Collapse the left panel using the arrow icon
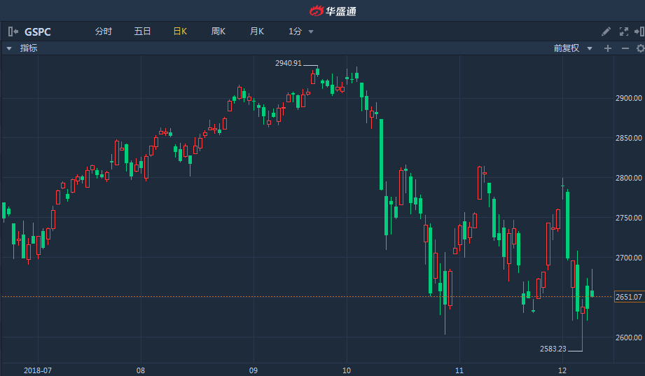Viewport: 645px width, 376px height. click(13, 32)
